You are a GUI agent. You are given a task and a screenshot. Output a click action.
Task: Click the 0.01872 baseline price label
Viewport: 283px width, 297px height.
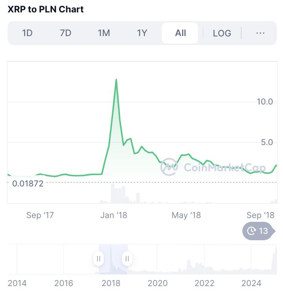point(28,184)
